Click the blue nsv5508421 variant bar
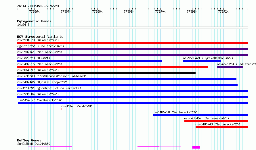This screenshot has width=256, height=150. point(202,61)
